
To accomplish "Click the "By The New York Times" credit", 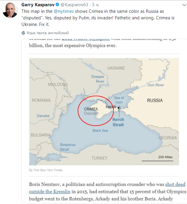I will (45, 170).
